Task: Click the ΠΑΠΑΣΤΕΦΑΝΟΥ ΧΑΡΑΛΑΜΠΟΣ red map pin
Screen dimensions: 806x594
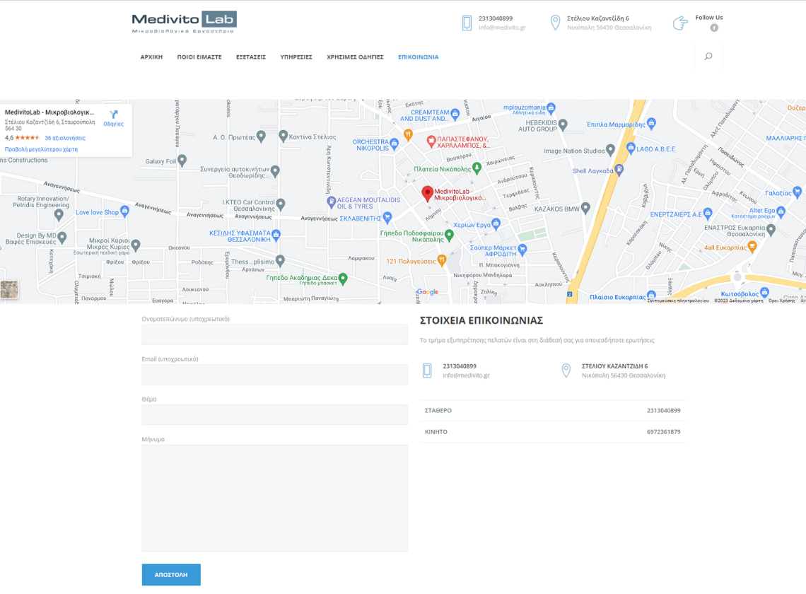Action: click(x=431, y=141)
